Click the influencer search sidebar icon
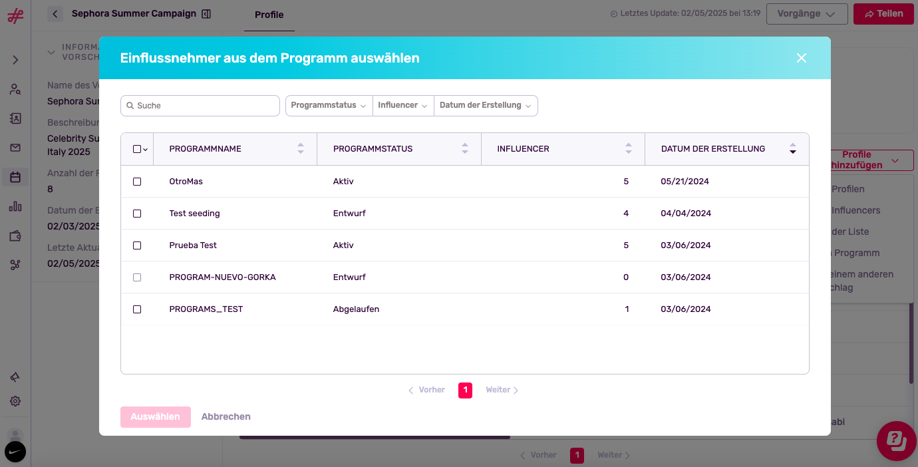The width and height of the screenshot is (918, 467). 15,89
